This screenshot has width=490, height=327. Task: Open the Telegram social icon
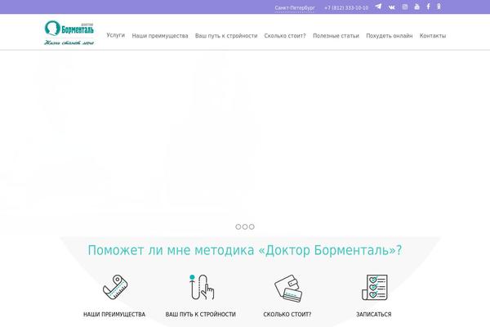pyautogui.click(x=378, y=7)
